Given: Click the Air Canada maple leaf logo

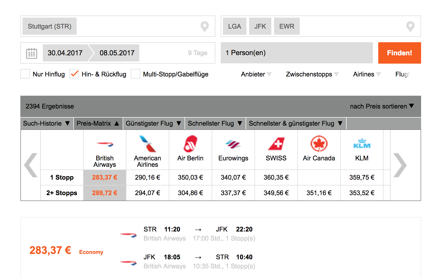Looking at the screenshot, I should [x=319, y=144].
